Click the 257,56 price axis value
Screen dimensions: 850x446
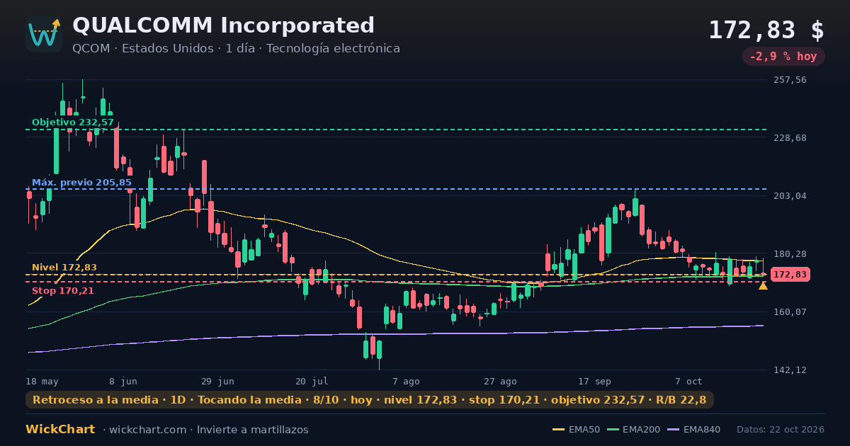790,80
